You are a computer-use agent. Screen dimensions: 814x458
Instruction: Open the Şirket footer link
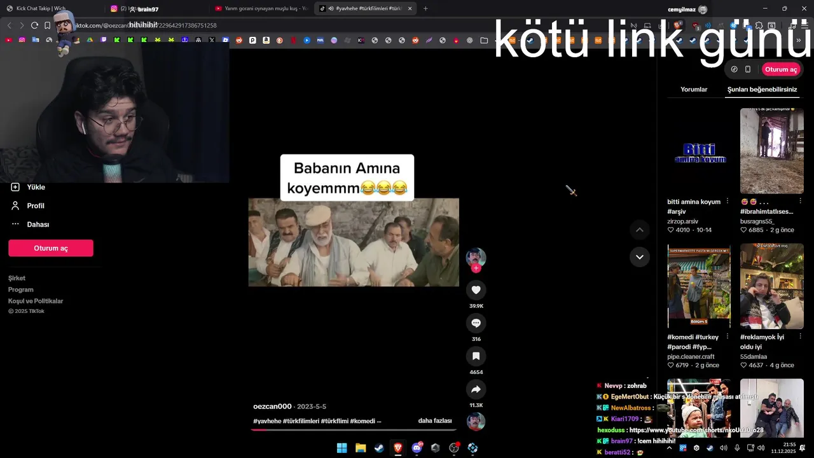17,278
